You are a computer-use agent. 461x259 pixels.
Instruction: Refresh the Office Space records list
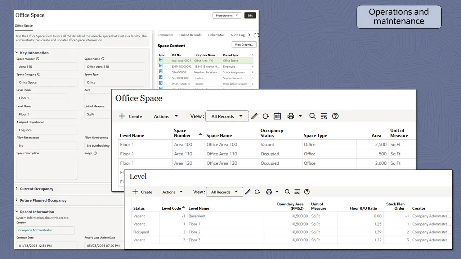266,116
